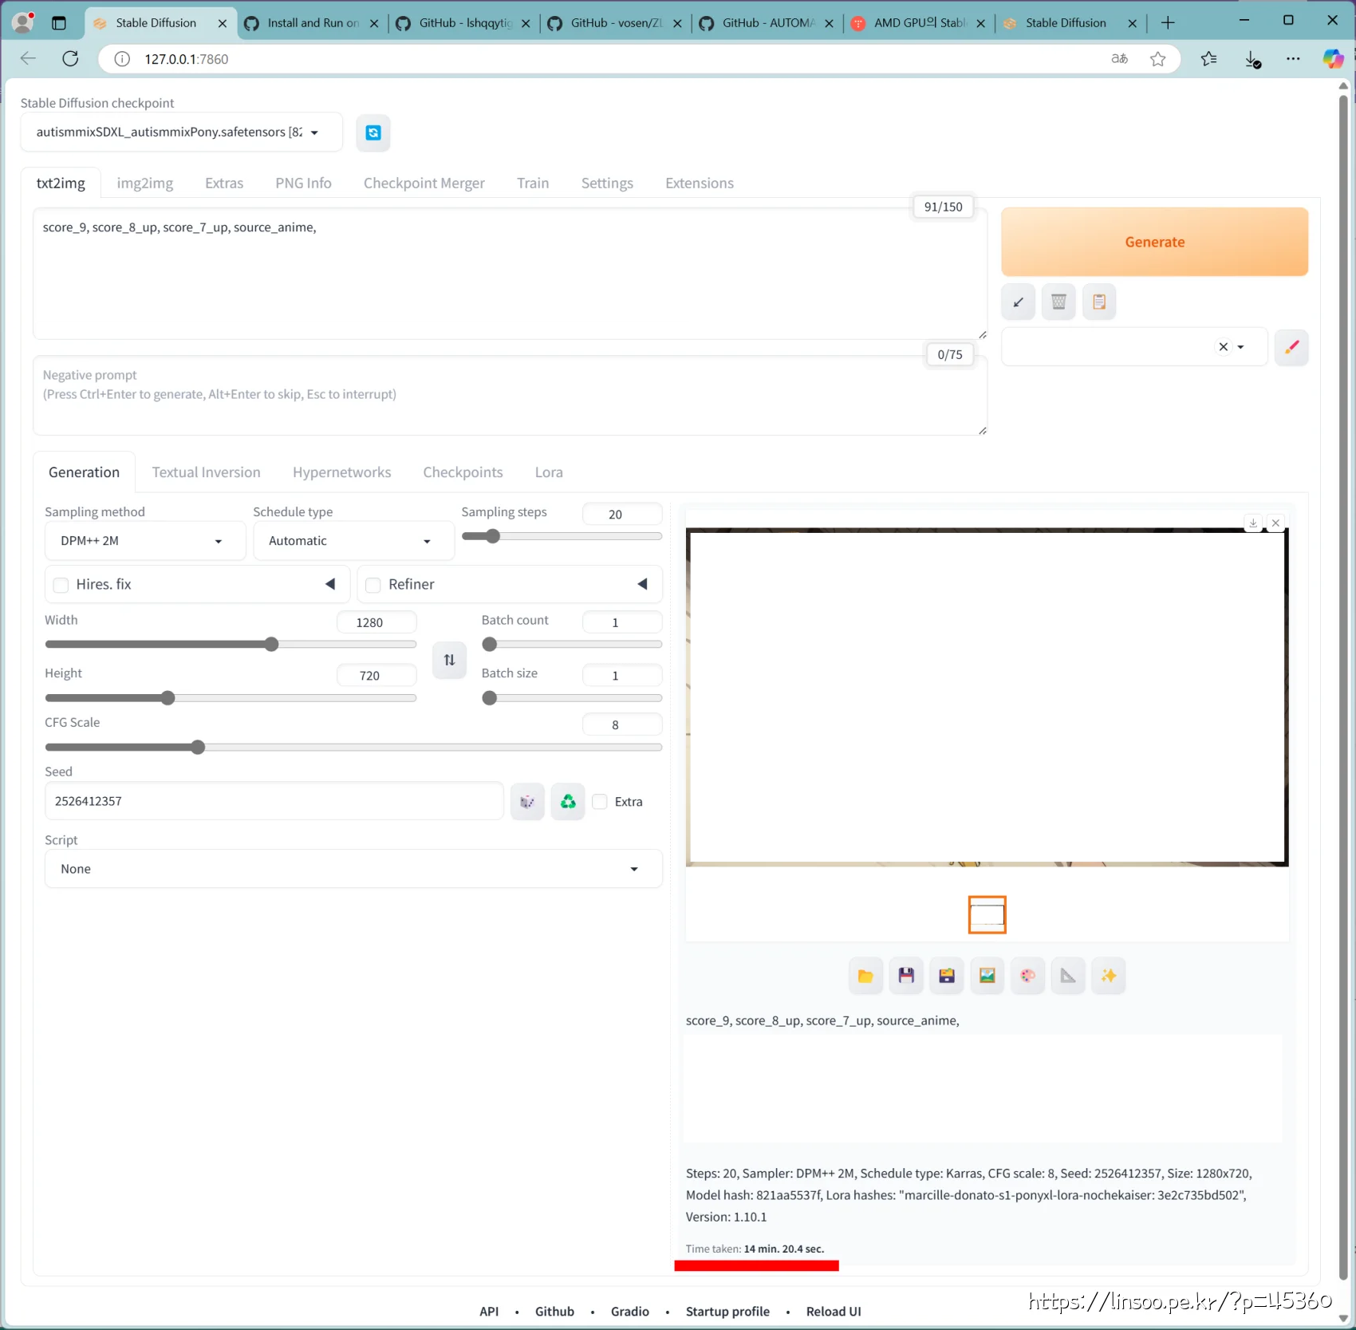This screenshot has height=1330, width=1356.
Task: Open Script None dropdown
Action: [x=353, y=869]
